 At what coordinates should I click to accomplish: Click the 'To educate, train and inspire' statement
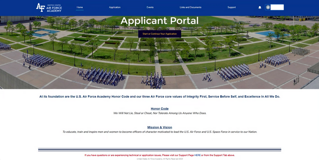160,132
